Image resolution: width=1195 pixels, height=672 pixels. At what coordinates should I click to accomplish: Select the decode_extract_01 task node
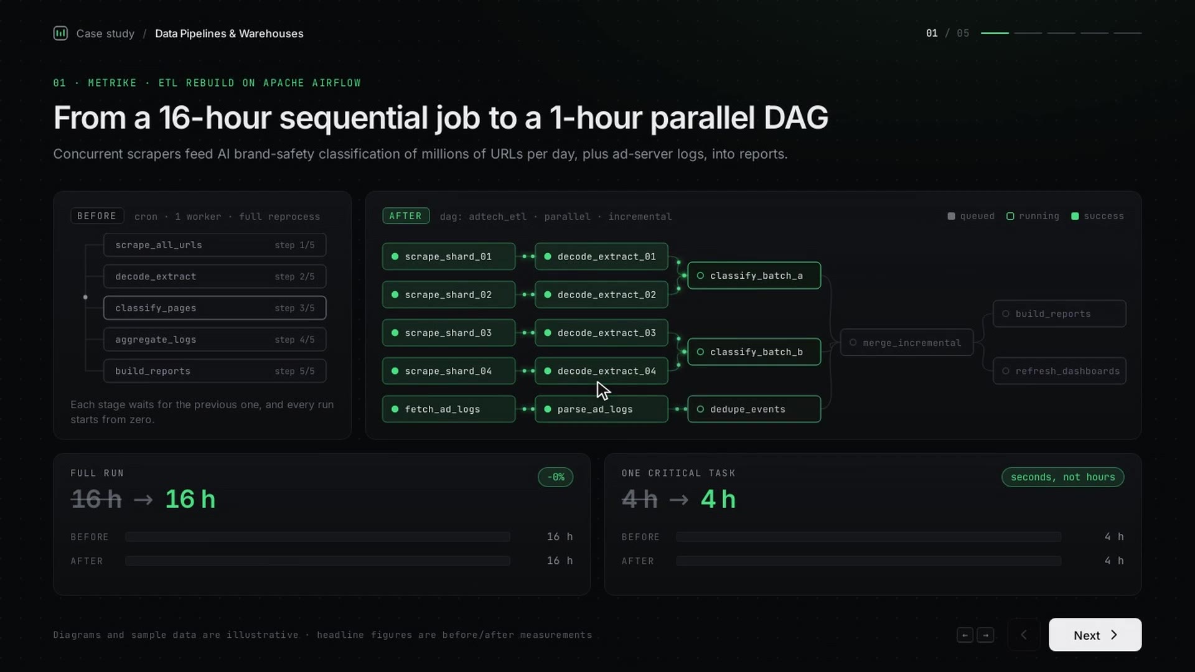(601, 256)
